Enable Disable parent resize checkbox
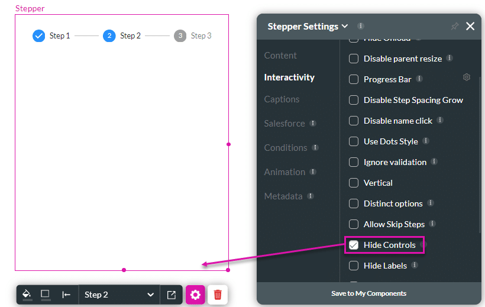Screen dimensions: 485x307 [354, 59]
